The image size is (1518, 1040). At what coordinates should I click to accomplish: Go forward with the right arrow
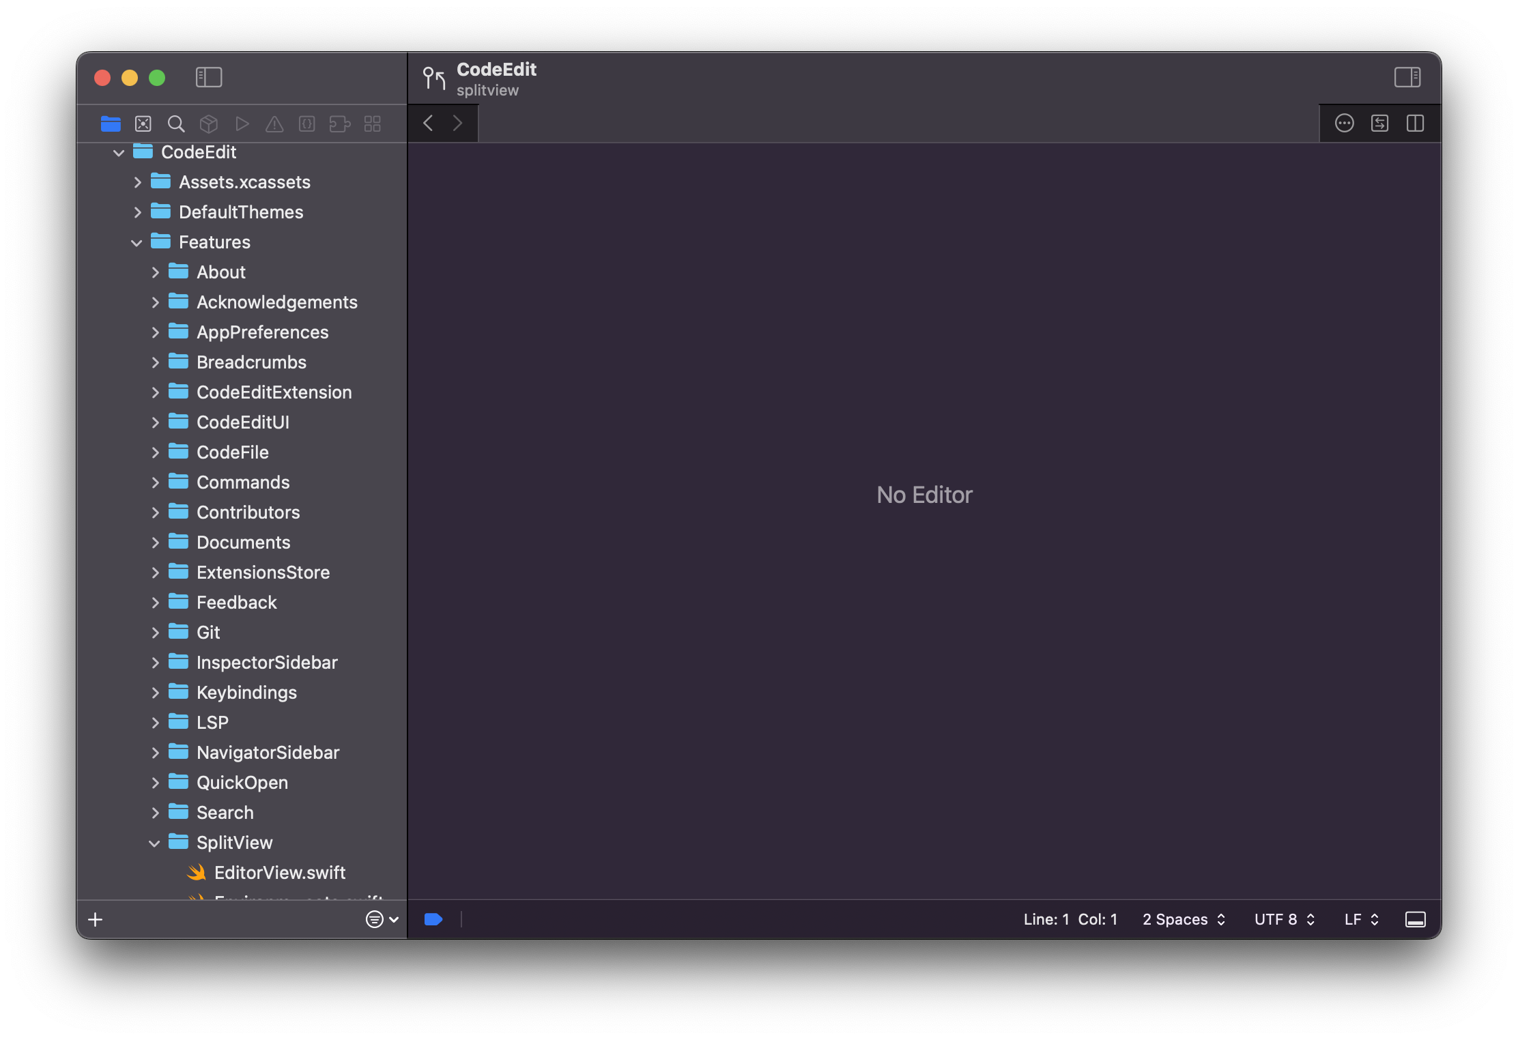pos(458,123)
